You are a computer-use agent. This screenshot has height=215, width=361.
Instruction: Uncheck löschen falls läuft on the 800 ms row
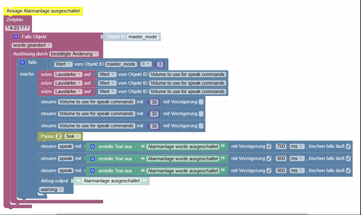point(348,158)
